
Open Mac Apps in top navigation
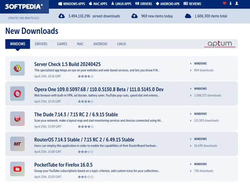click(x=98, y=4)
